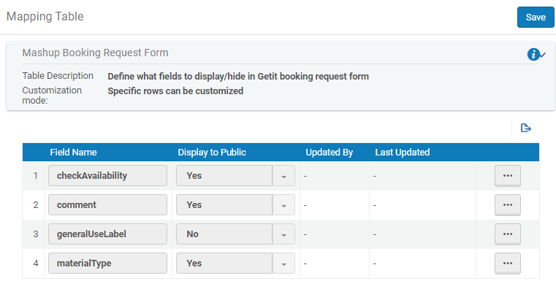This screenshot has width=556, height=281.
Task: Click the checkAvailability field name box
Action: 107,175
